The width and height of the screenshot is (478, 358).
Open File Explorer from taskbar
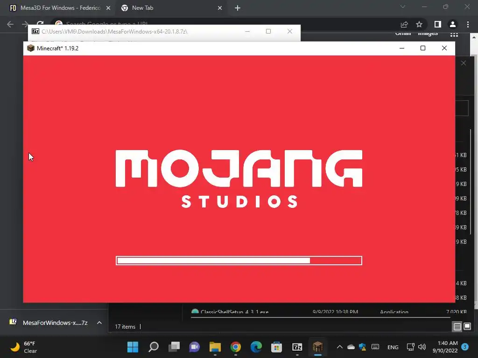[x=215, y=347]
